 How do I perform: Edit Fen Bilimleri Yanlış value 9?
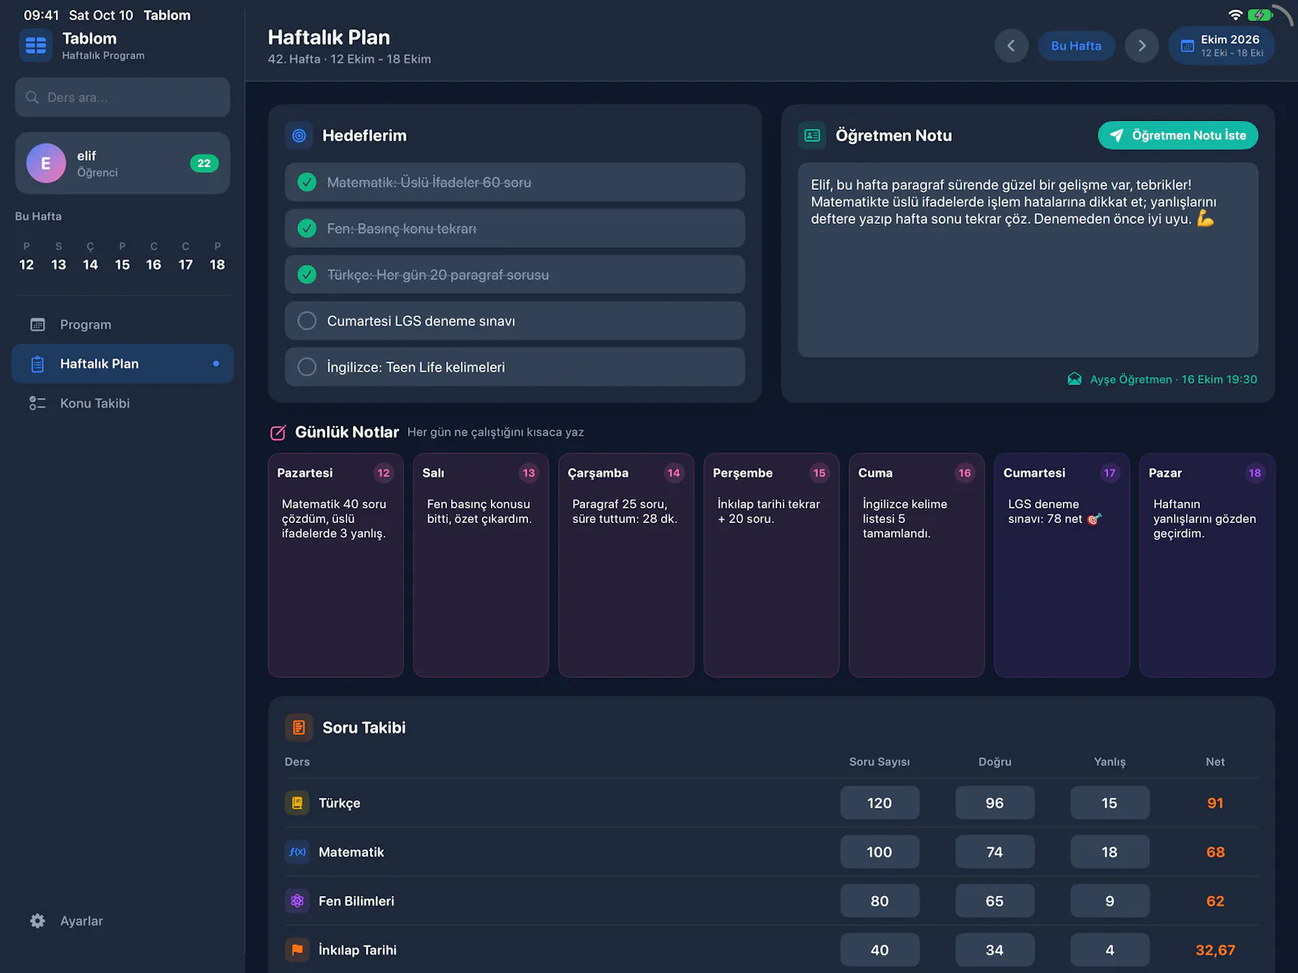[x=1110, y=901]
